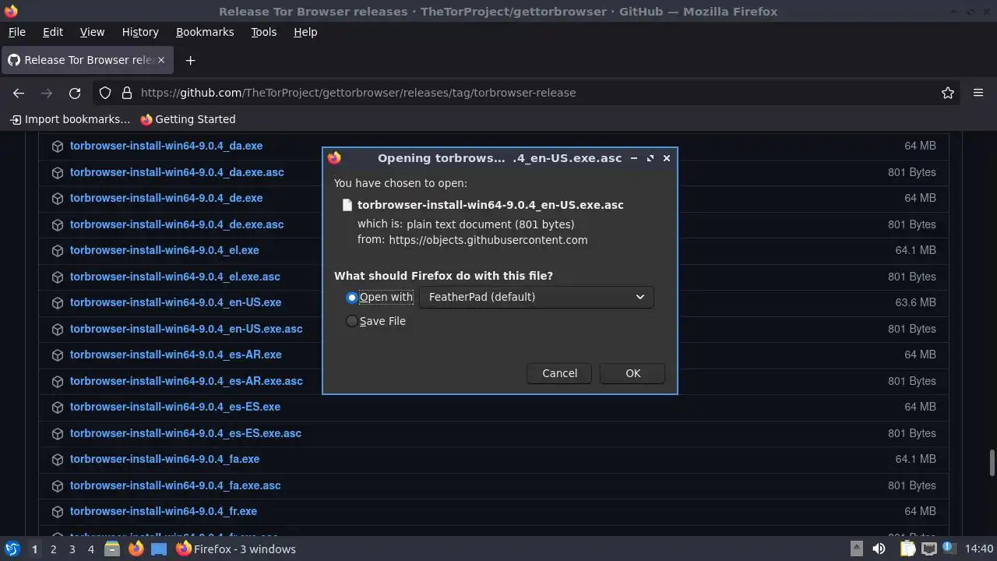Click the Firefox - 3 windows taskbar button
This screenshot has width=997, height=561.
pos(236,549)
